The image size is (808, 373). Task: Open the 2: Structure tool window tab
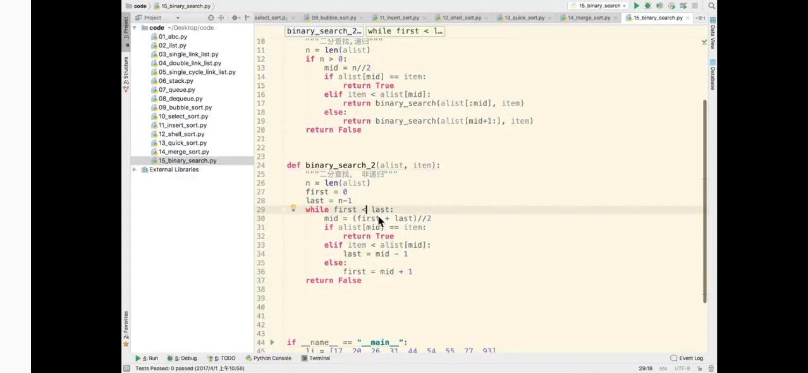coord(126,75)
